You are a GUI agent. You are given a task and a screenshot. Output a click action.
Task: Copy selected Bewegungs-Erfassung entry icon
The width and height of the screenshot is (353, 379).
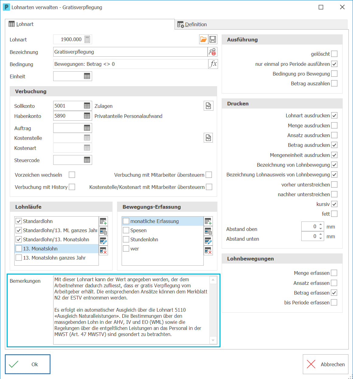208,231
